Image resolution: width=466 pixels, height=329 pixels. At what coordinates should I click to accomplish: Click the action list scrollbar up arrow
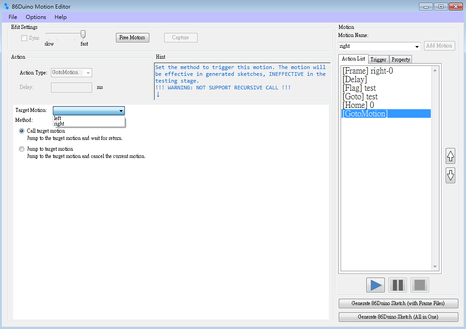coord(435,70)
